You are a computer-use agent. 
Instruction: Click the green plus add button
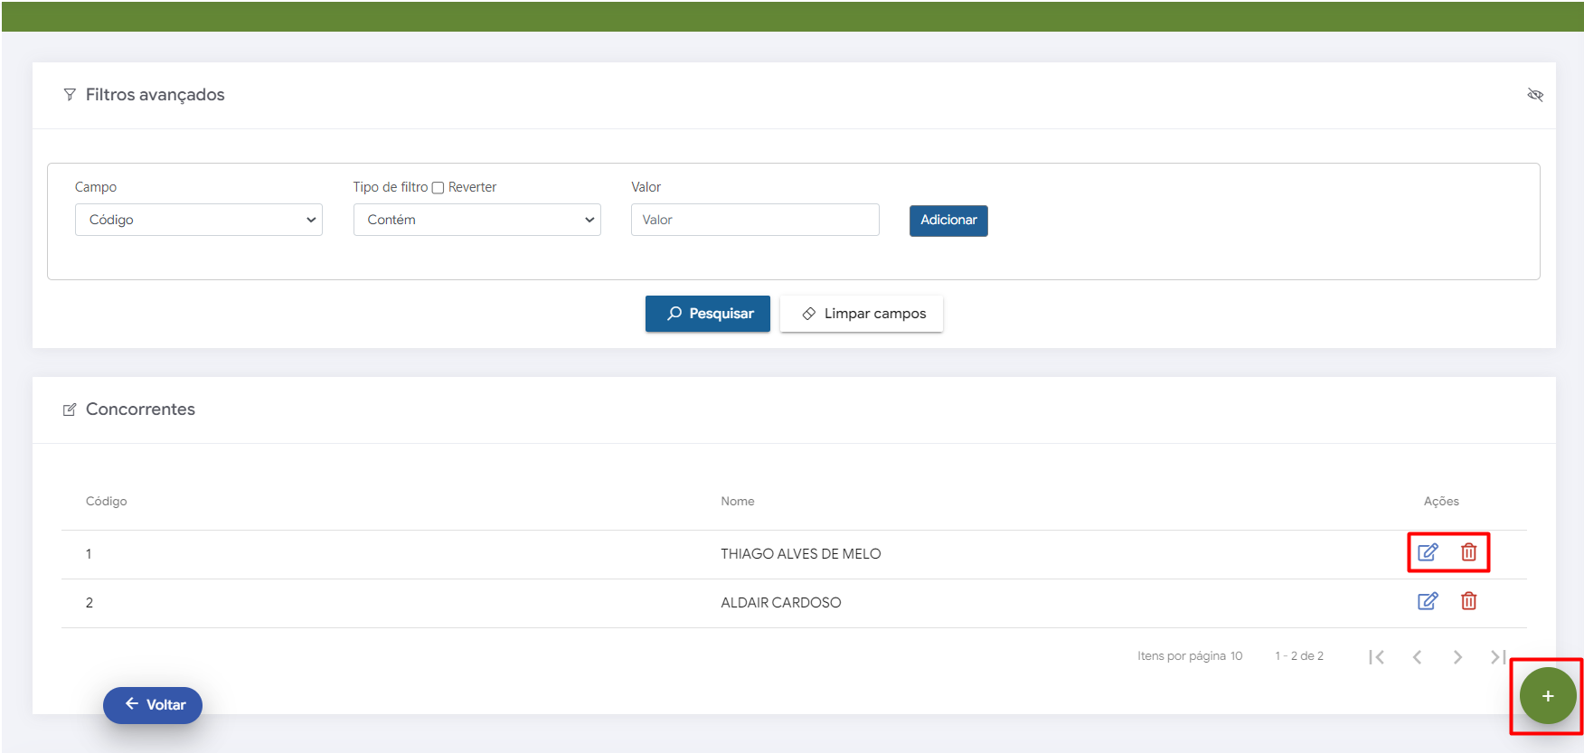pyautogui.click(x=1547, y=696)
